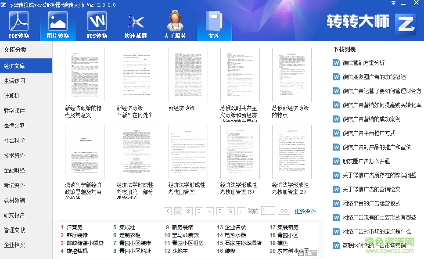Click the GO page jump button
Screen dimensions: 424x259
pos(284,211)
